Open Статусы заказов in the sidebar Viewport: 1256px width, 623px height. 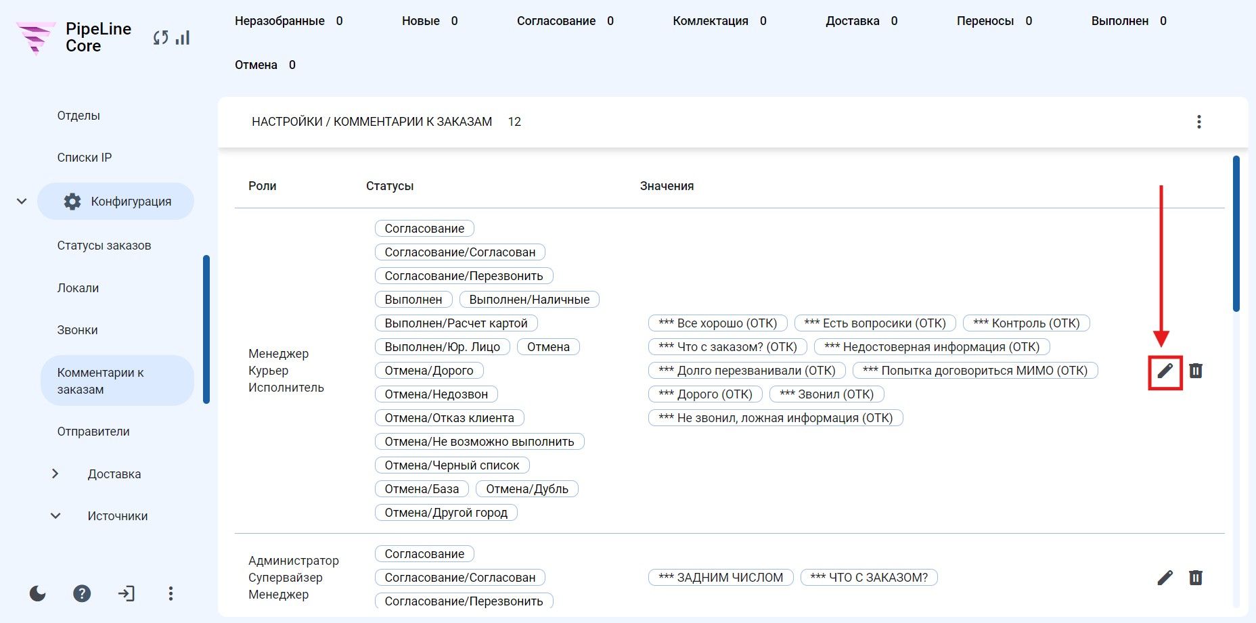click(x=104, y=246)
